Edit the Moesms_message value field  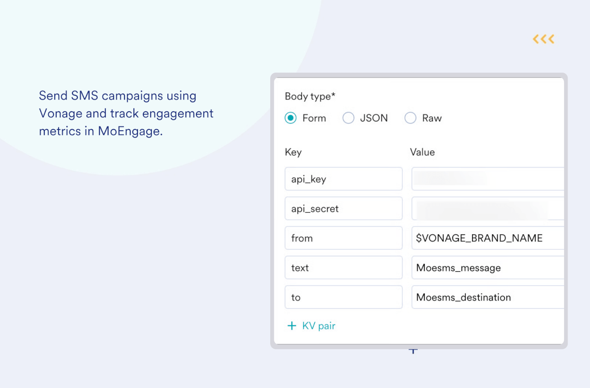[x=488, y=268]
